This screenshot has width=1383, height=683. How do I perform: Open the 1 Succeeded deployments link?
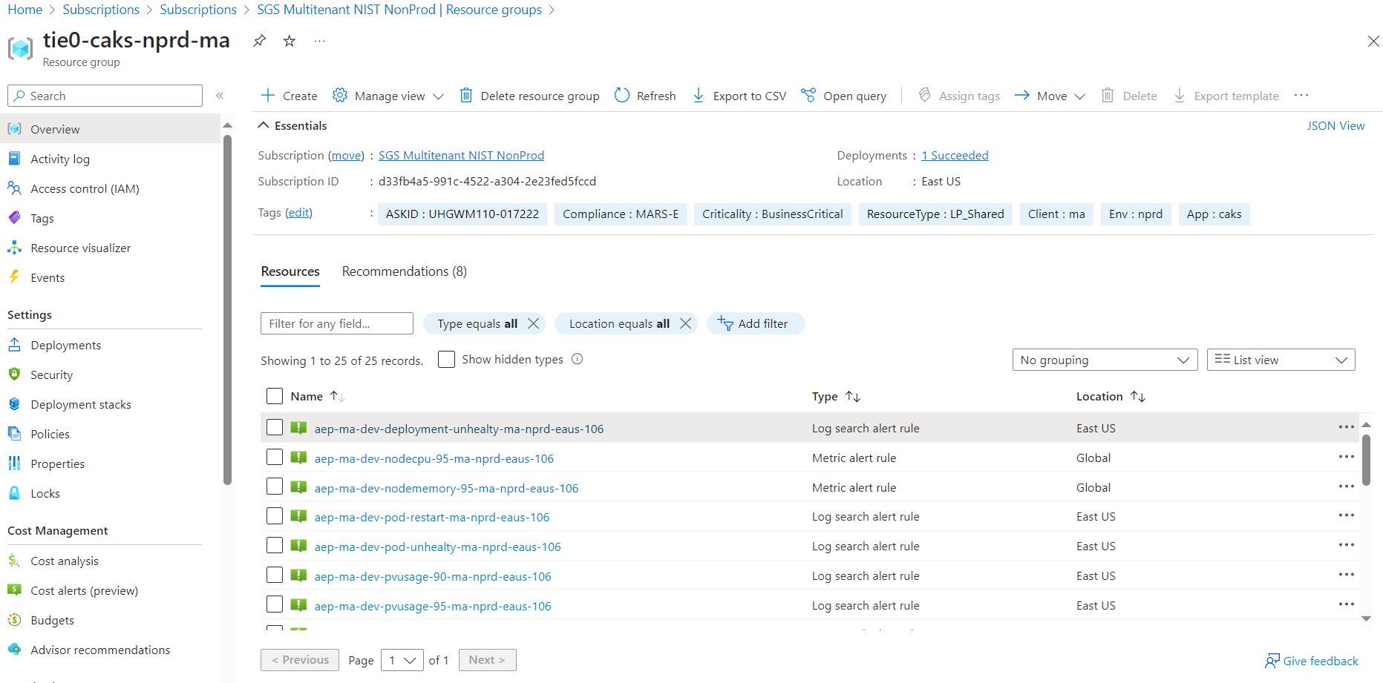[x=955, y=156]
